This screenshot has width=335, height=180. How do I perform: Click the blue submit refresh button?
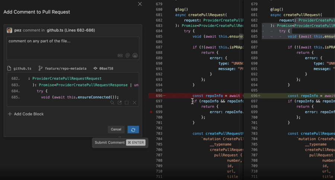click(133, 129)
